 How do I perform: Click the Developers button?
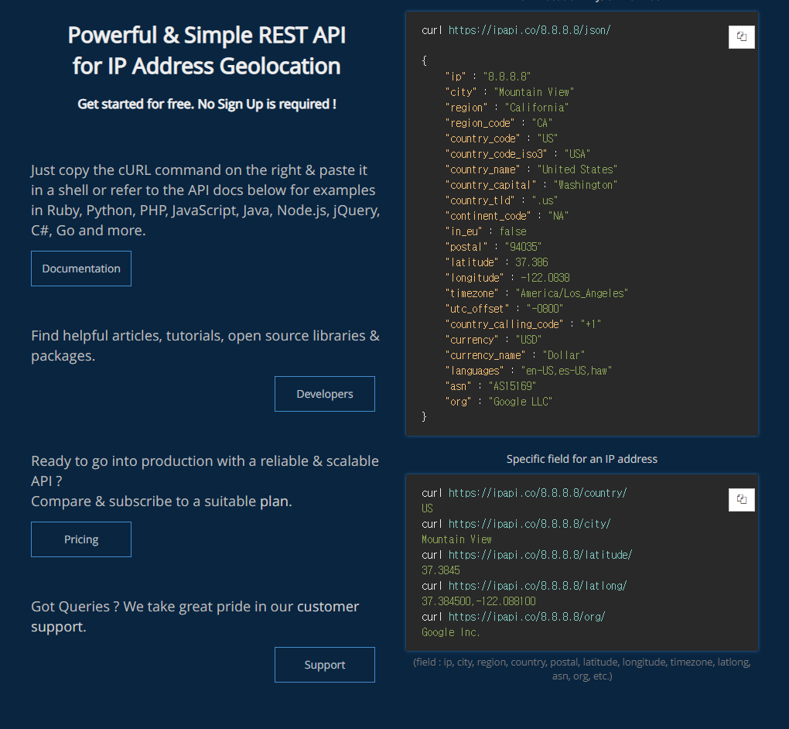click(x=325, y=394)
